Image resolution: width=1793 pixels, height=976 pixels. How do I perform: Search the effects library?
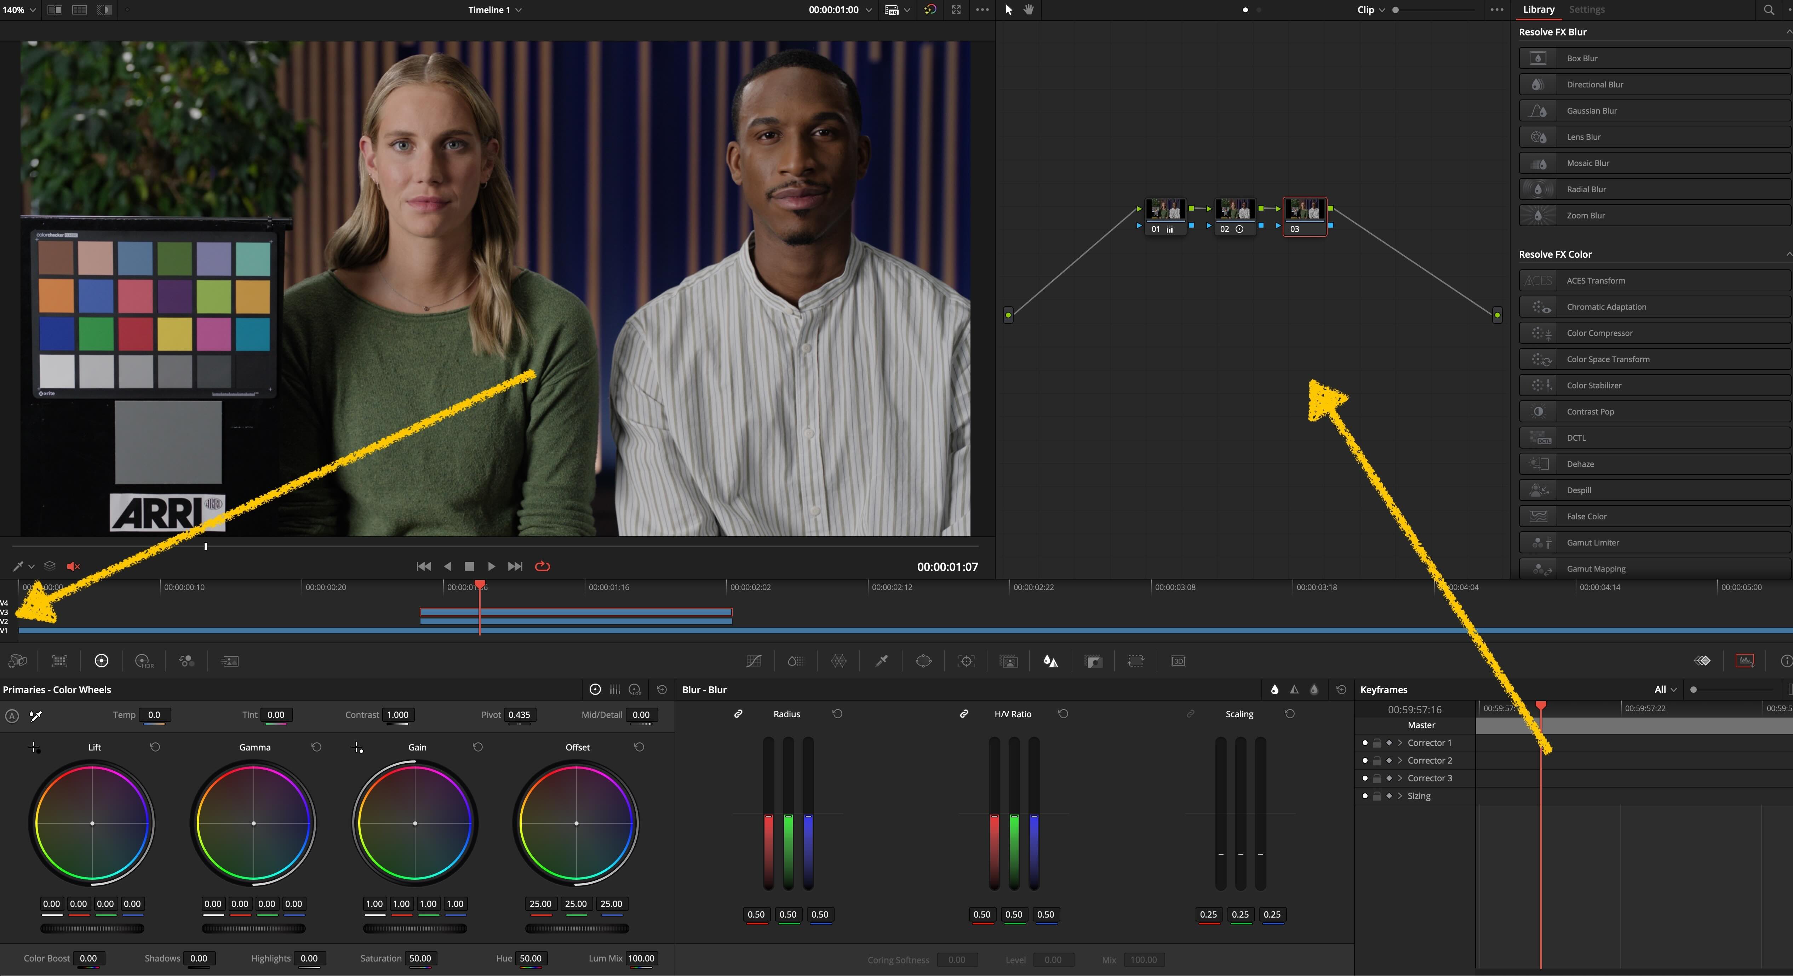pos(1769,10)
